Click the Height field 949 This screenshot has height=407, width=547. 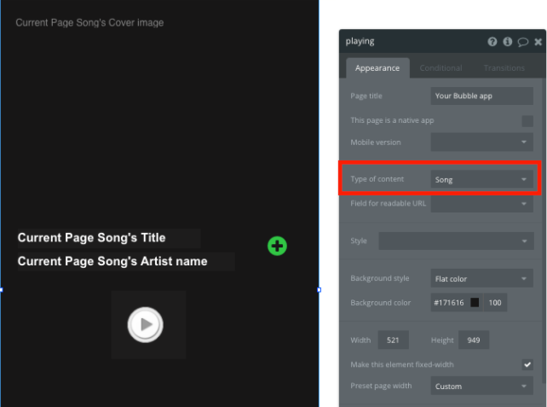(474, 340)
